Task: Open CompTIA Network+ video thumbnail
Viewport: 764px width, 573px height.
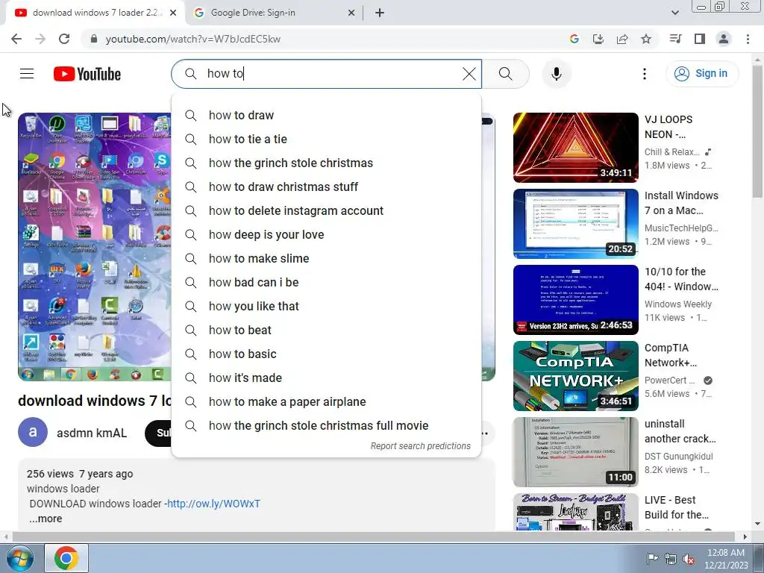Action: click(x=575, y=376)
